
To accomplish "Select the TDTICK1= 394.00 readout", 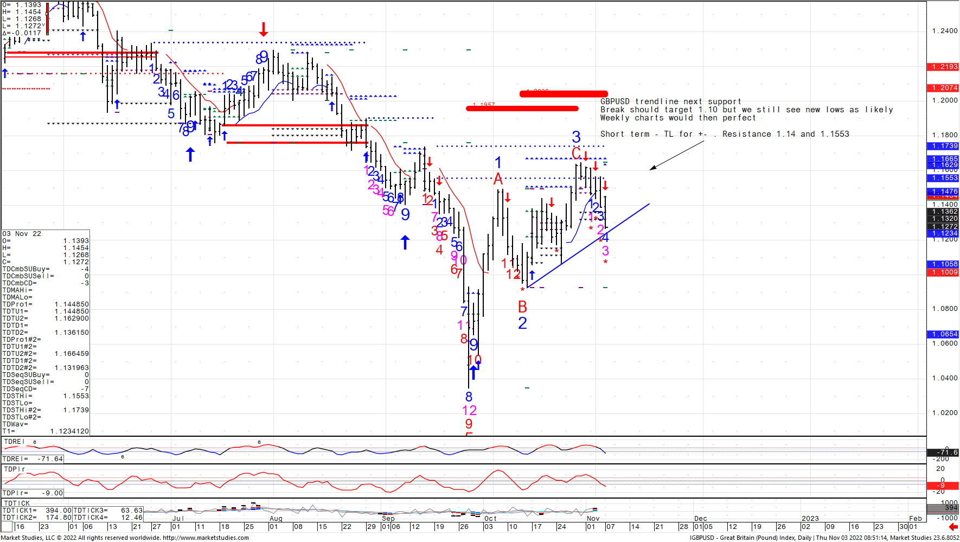I will (x=37, y=511).
